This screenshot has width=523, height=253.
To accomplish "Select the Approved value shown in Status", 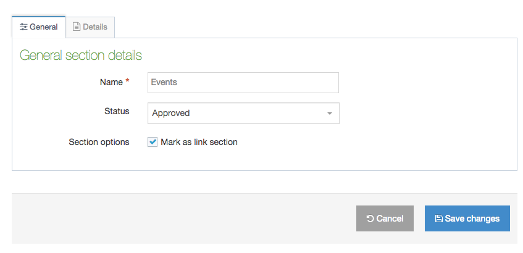I will coord(171,113).
